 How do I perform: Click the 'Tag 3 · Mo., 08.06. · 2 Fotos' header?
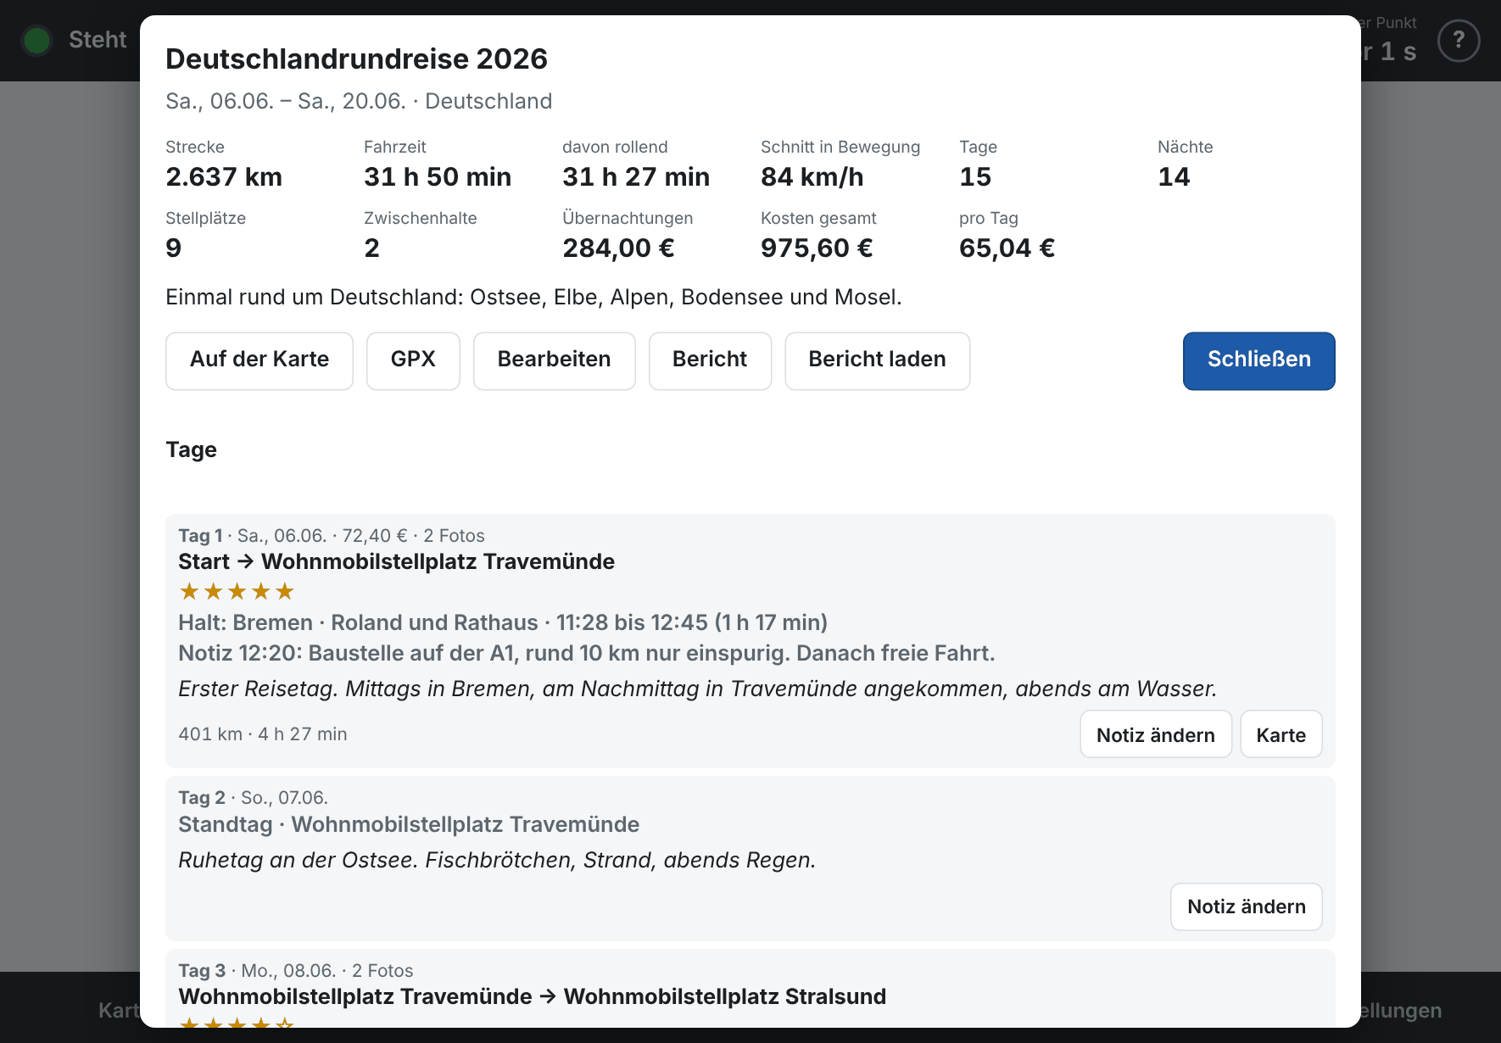296,971
